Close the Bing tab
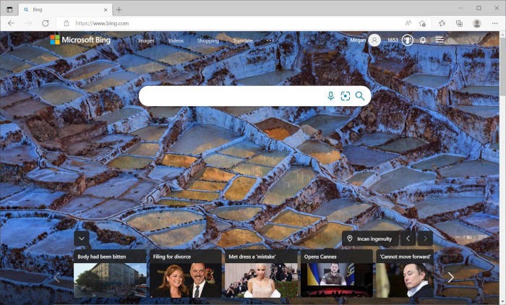 coord(106,9)
